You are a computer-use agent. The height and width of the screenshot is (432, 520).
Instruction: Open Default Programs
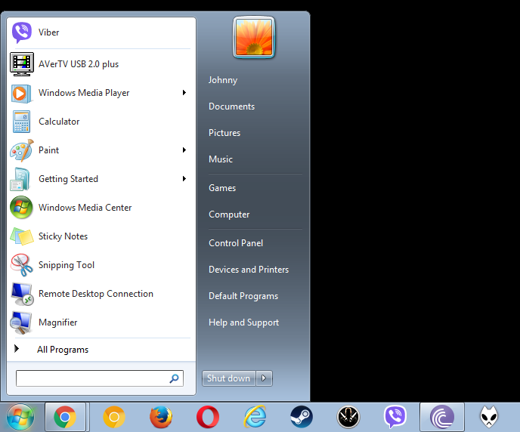click(243, 296)
